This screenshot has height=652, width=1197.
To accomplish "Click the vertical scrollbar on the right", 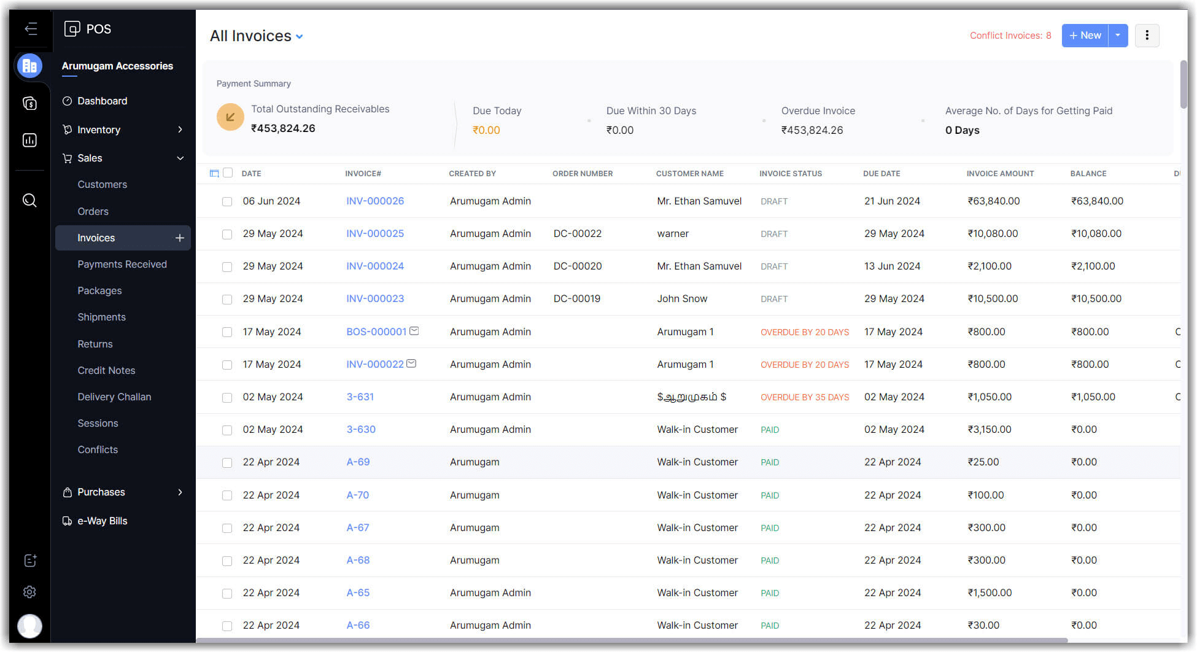I will tap(1183, 86).
